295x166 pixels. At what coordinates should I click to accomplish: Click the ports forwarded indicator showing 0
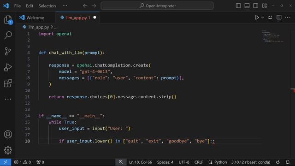(x=40, y=162)
